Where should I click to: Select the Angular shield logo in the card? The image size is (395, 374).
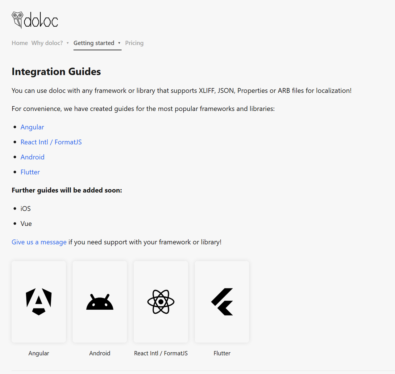coord(39,302)
